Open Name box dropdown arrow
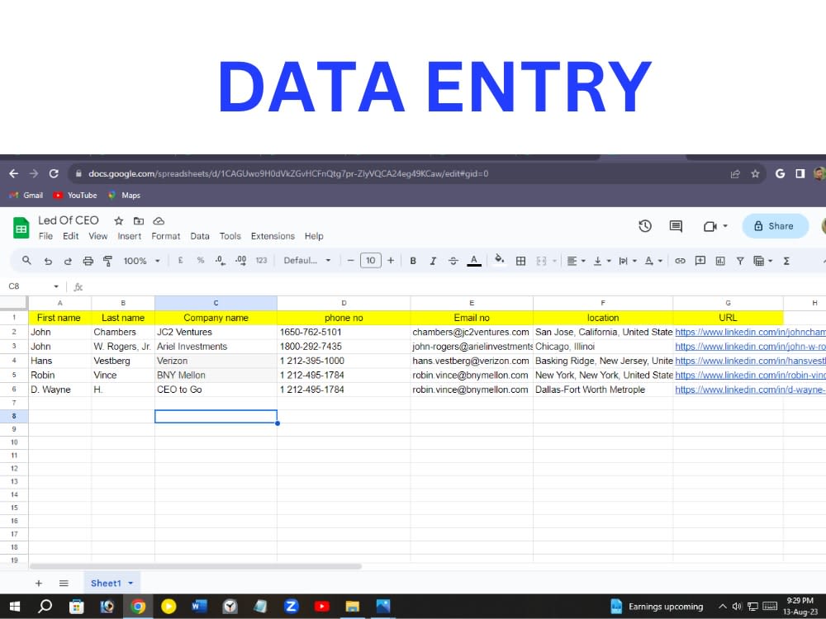 coord(56,286)
